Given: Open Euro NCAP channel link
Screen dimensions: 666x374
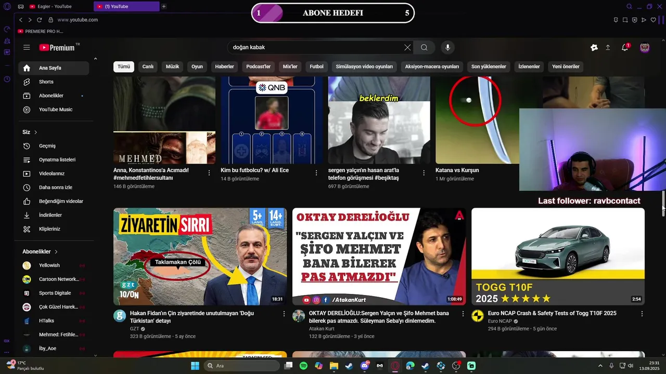Looking at the screenshot, I should pyautogui.click(x=500, y=322).
